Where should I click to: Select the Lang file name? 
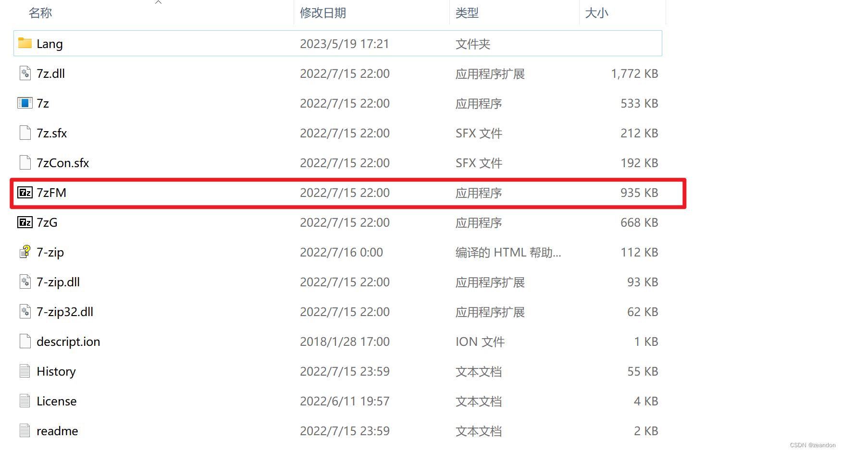tap(50, 44)
